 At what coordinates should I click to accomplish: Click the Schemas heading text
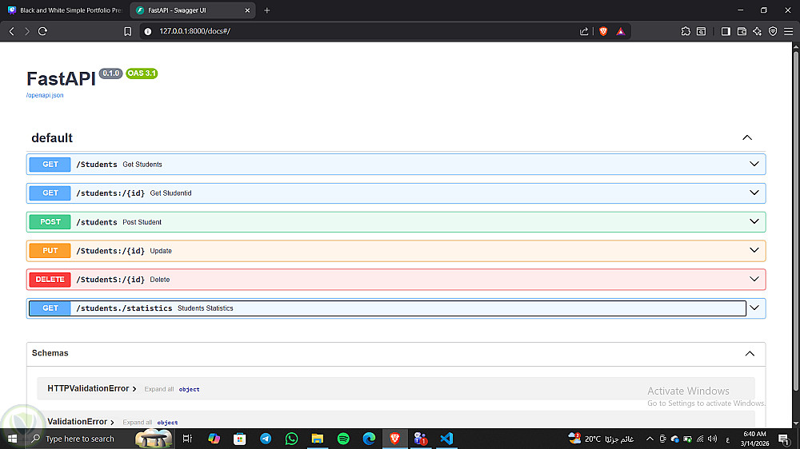click(x=50, y=353)
